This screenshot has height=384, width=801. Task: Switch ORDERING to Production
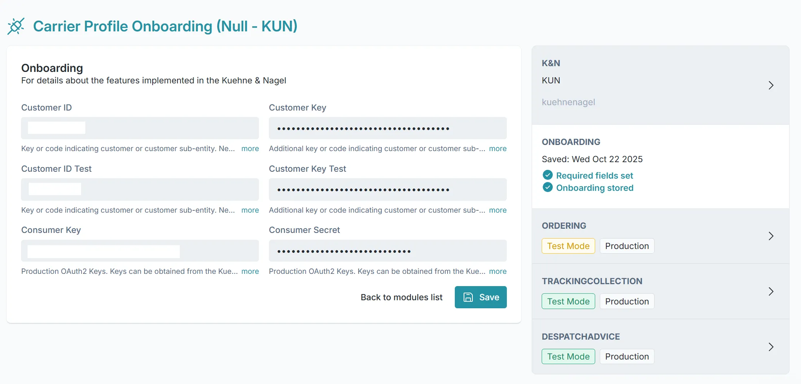tap(627, 246)
